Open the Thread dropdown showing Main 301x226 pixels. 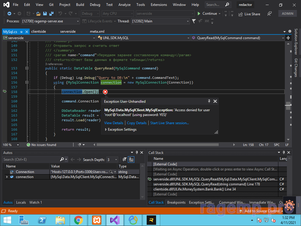click(160, 21)
